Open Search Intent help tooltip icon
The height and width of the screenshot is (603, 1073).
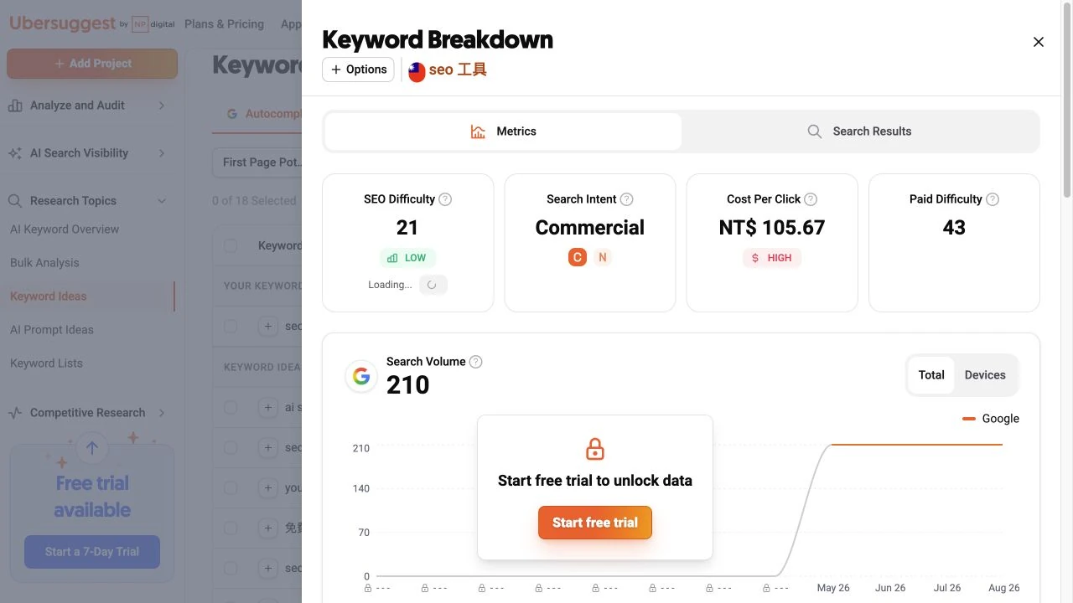click(626, 199)
